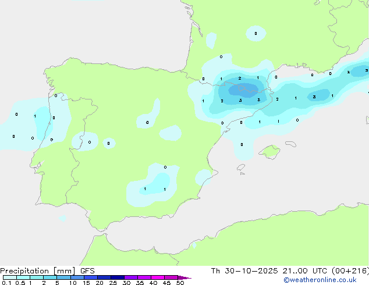Click the "10" legend scale label
Screen dimensions: 369x285
click(73, 283)
